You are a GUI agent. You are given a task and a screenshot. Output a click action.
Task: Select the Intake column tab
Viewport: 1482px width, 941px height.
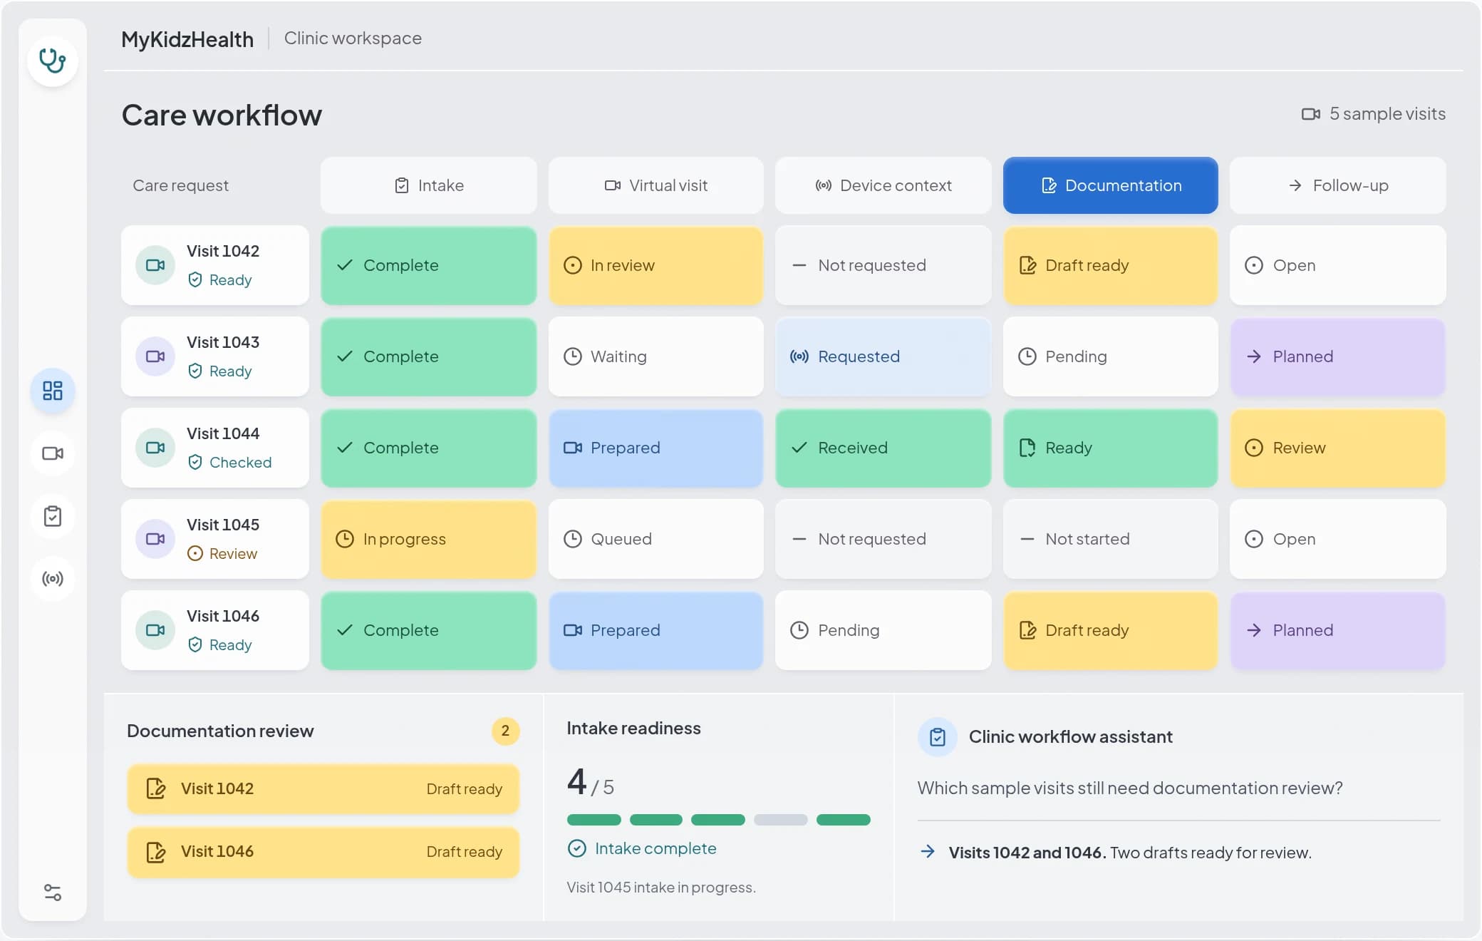pos(429,185)
